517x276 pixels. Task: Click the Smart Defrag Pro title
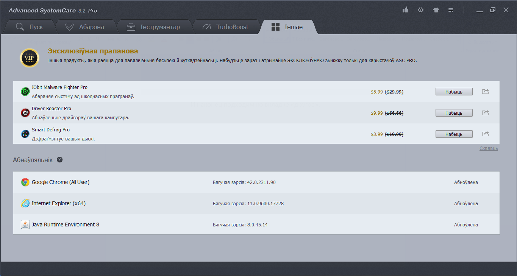click(x=51, y=130)
